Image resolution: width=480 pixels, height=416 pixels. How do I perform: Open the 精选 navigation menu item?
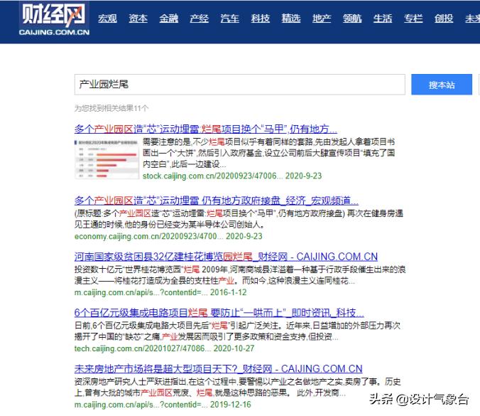pyautogui.click(x=291, y=18)
